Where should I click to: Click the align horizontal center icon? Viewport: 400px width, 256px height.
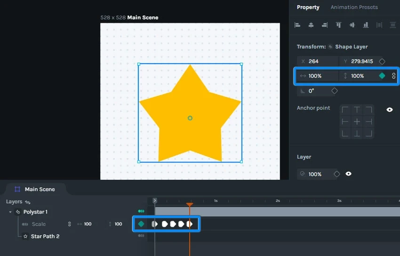pos(311,25)
